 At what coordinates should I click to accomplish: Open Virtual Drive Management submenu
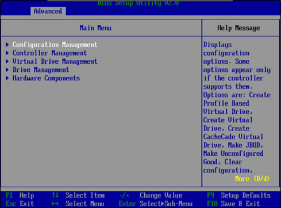(x=55, y=61)
